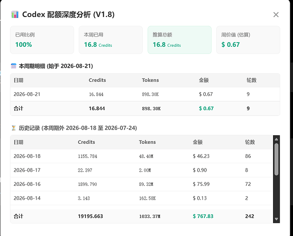
Task: Select the highlighted 推算总额 card
Action: (179, 40)
